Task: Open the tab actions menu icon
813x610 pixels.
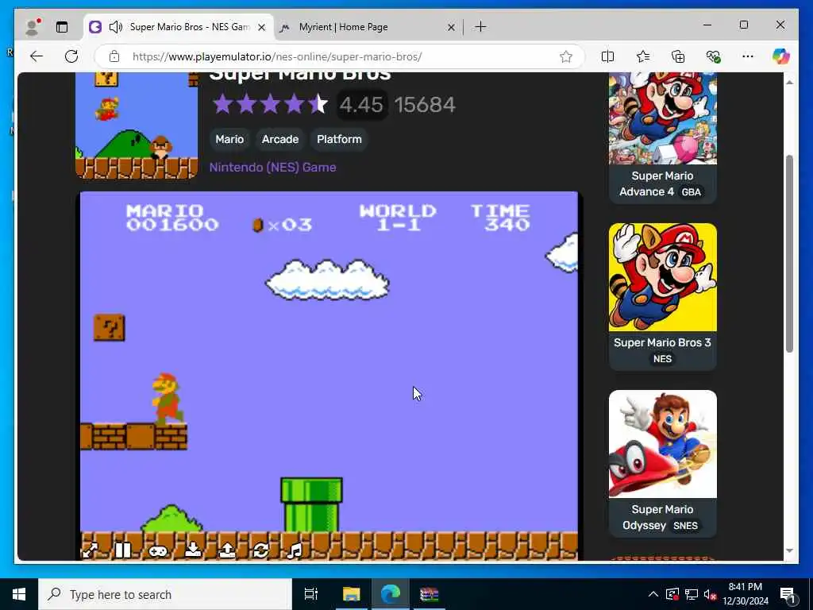Action: pyautogui.click(x=62, y=27)
